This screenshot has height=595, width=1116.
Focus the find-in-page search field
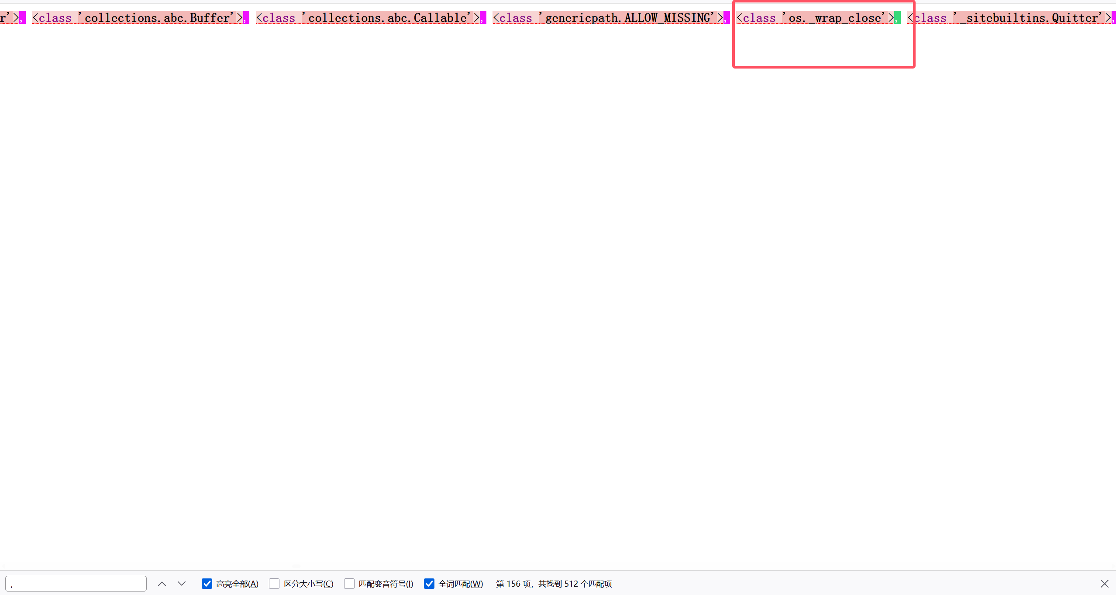76,584
